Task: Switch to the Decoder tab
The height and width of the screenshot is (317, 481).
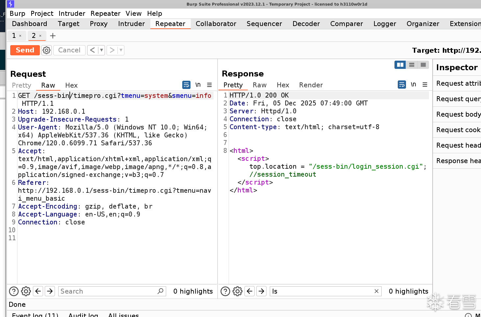Action: coord(306,24)
